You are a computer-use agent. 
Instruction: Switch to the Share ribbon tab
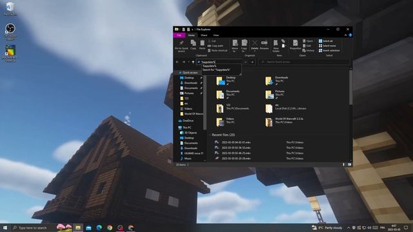coord(204,35)
